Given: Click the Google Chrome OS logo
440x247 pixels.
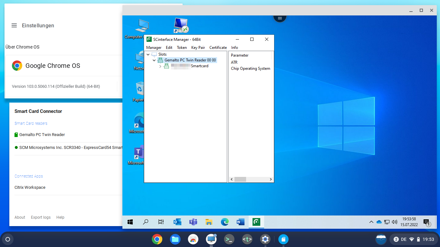Looking at the screenshot, I should coord(17,66).
